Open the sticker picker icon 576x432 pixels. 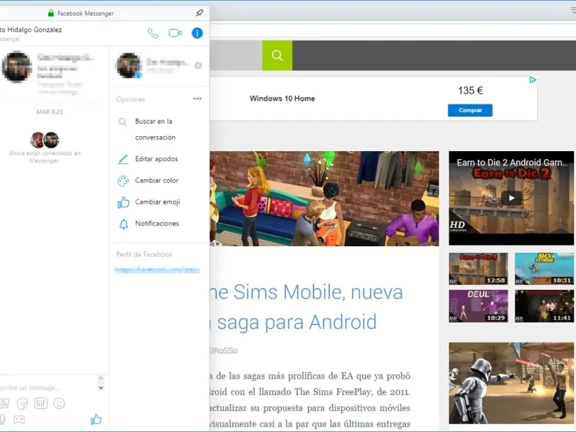(x=22, y=404)
